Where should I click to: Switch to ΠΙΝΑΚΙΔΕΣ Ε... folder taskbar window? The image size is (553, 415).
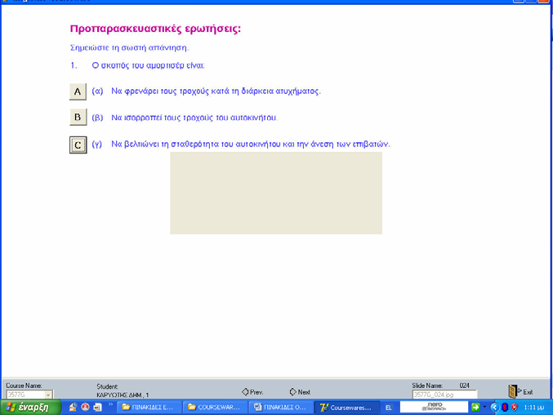149,408
